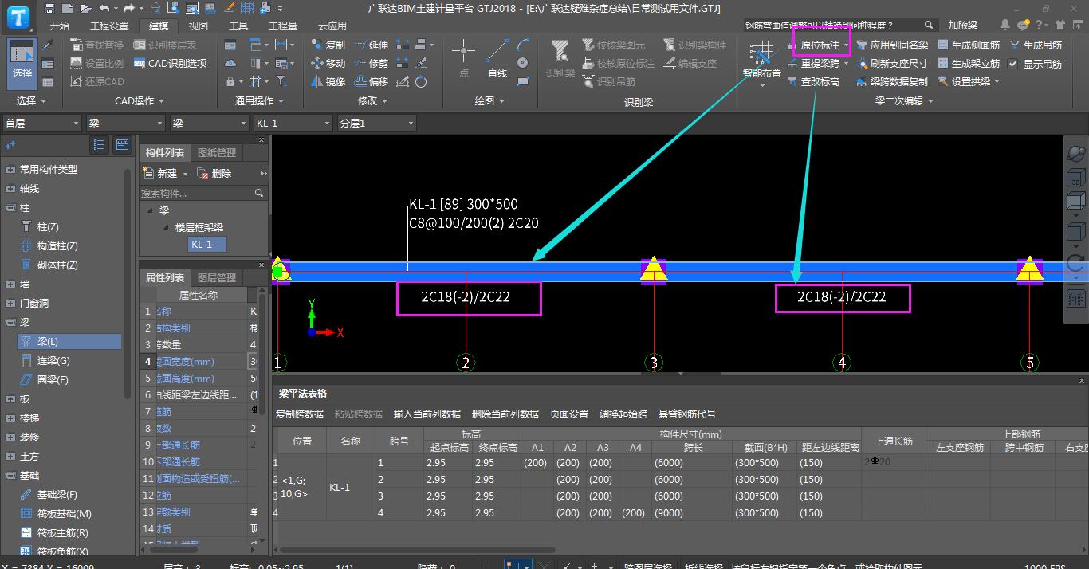Click 输入当前列数据 button

pos(427,414)
